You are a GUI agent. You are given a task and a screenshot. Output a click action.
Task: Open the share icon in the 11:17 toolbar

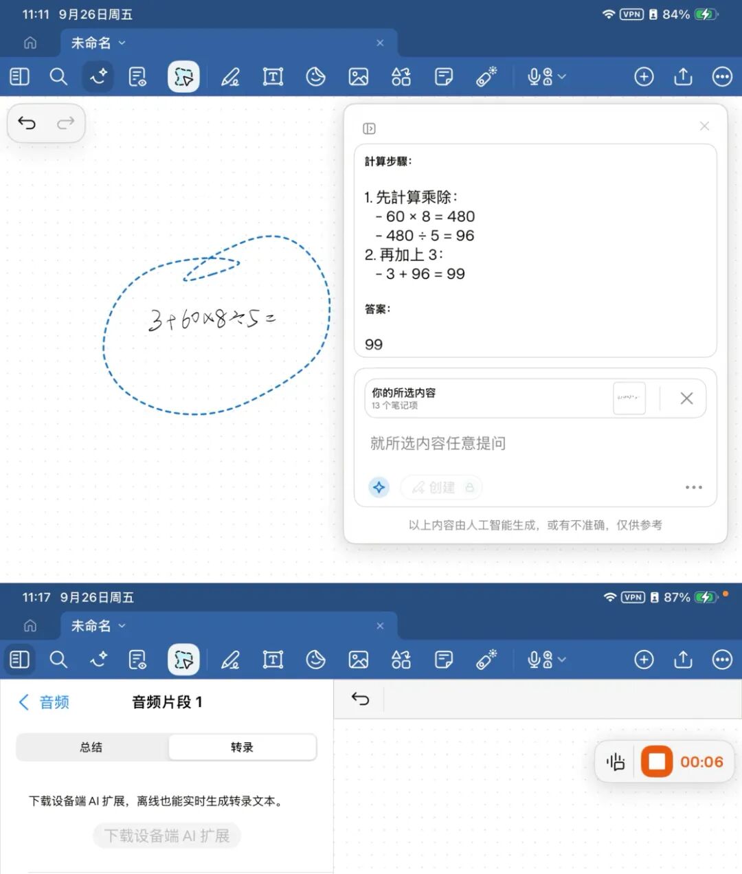pyautogui.click(x=683, y=659)
